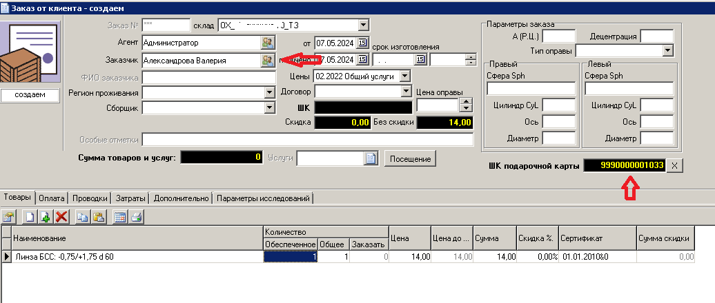
Task: Click the red X delete row icon
Action: click(61, 217)
